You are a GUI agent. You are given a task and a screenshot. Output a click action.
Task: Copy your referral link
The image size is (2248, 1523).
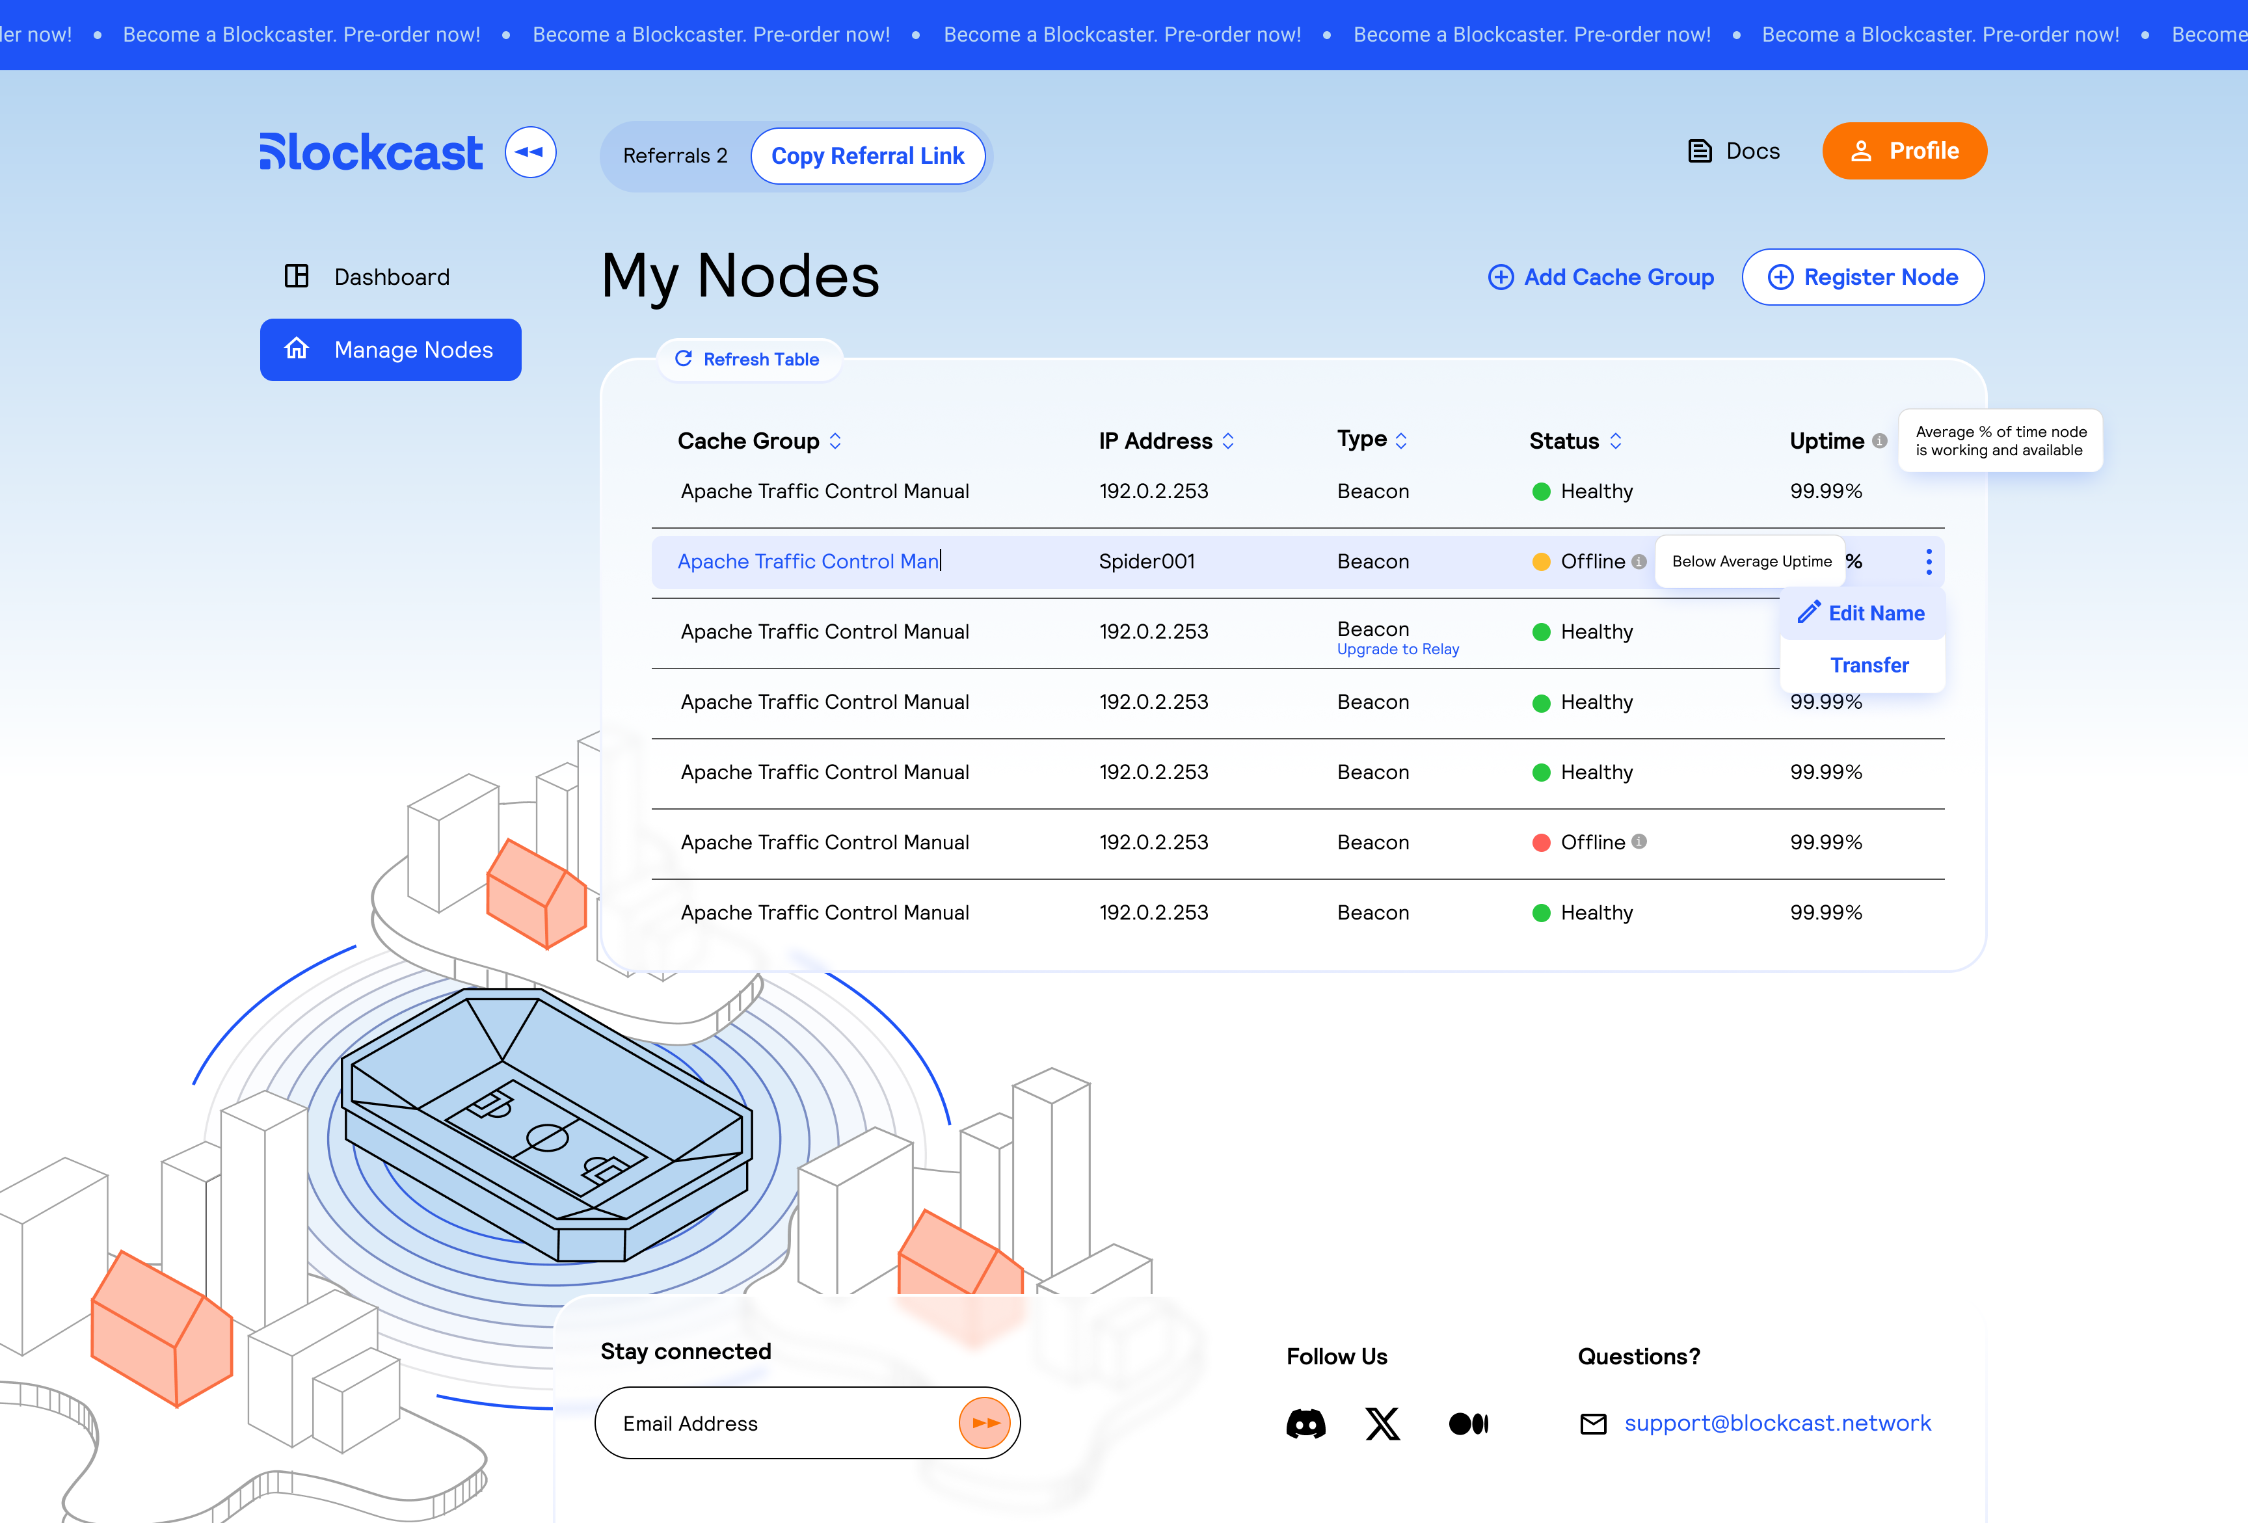pyautogui.click(x=868, y=155)
